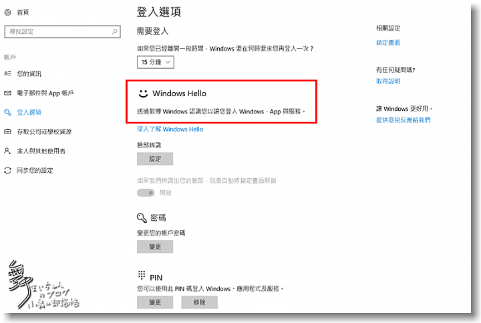Open 提供意見反應給我們 link
The image size is (481, 323).
pos(403,120)
